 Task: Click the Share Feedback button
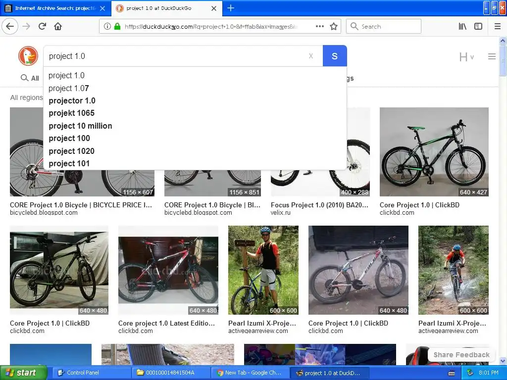(x=461, y=355)
